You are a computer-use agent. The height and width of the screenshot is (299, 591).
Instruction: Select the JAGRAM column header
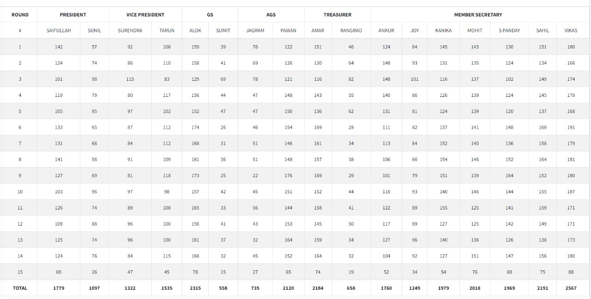click(x=255, y=30)
